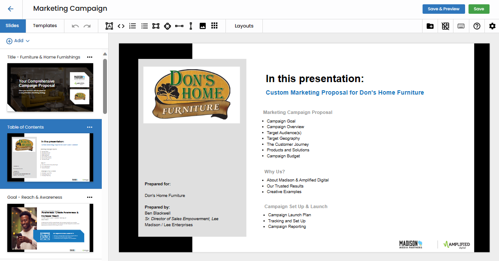Viewport: 499px width, 261px height.
Task: Insert a text box element
Action: click(x=109, y=26)
